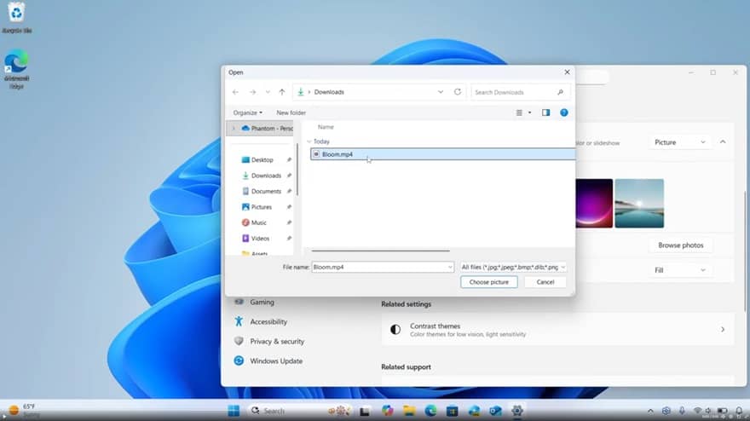The height and width of the screenshot is (421, 750).
Task: Open Task View from the taskbar
Action: (x=365, y=411)
